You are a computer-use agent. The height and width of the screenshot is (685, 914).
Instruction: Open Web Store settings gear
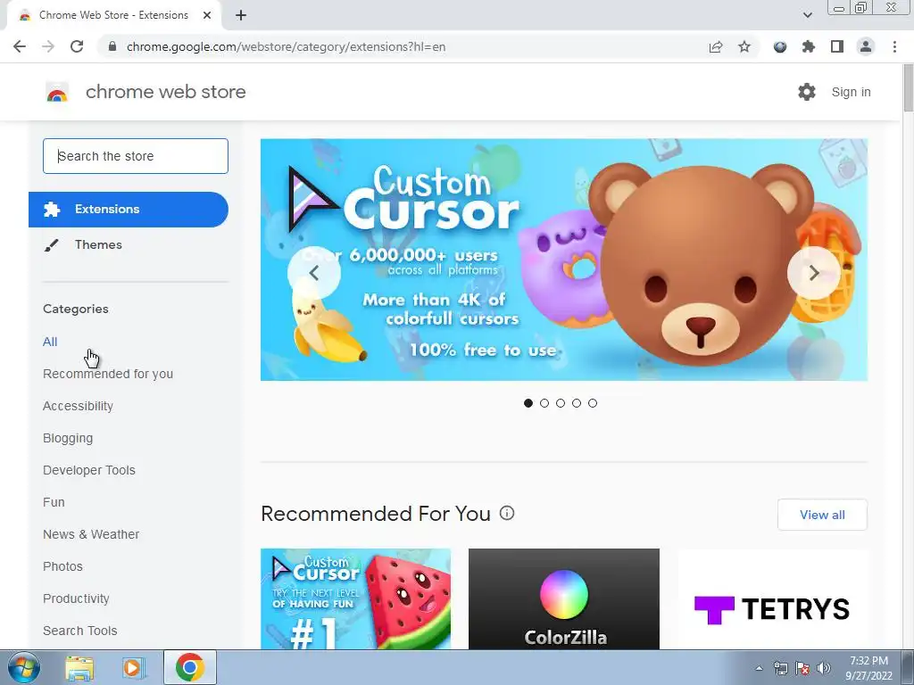coord(807,92)
